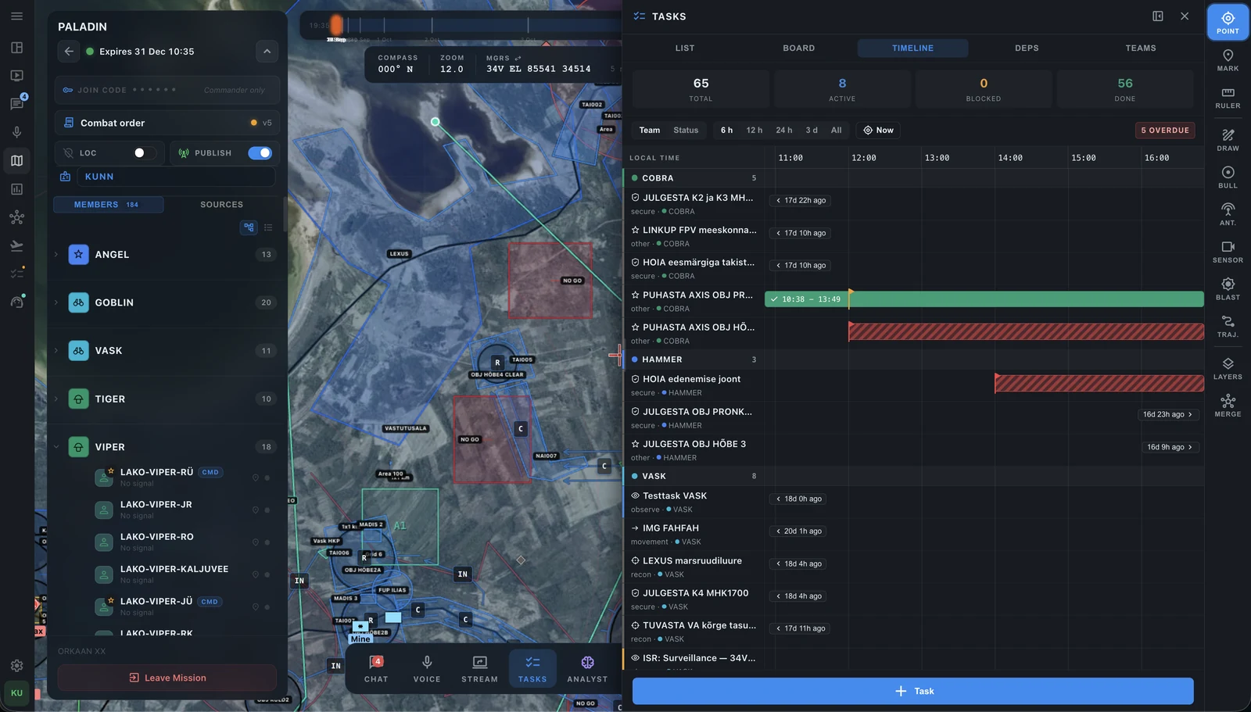Viewport: 1251px width, 712px height.
Task: Click the map icon in left sidebar
Action: (16, 161)
